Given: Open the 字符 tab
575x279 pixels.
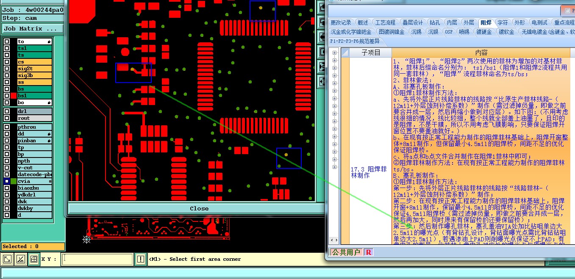Looking at the screenshot, I should pyautogui.click(x=503, y=22).
